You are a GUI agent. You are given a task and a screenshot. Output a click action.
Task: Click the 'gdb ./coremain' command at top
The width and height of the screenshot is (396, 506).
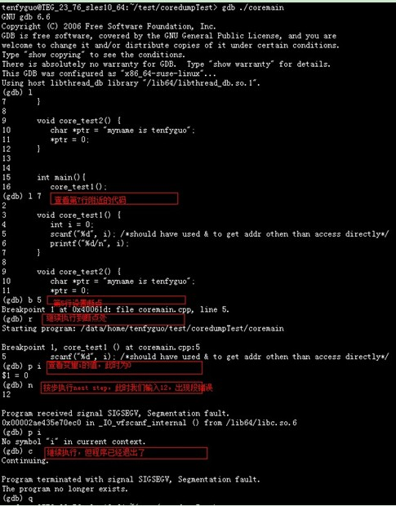click(x=252, y=7)
